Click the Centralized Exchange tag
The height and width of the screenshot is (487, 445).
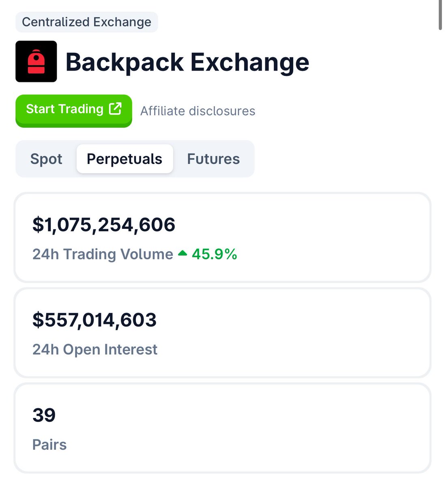(86, 22)
